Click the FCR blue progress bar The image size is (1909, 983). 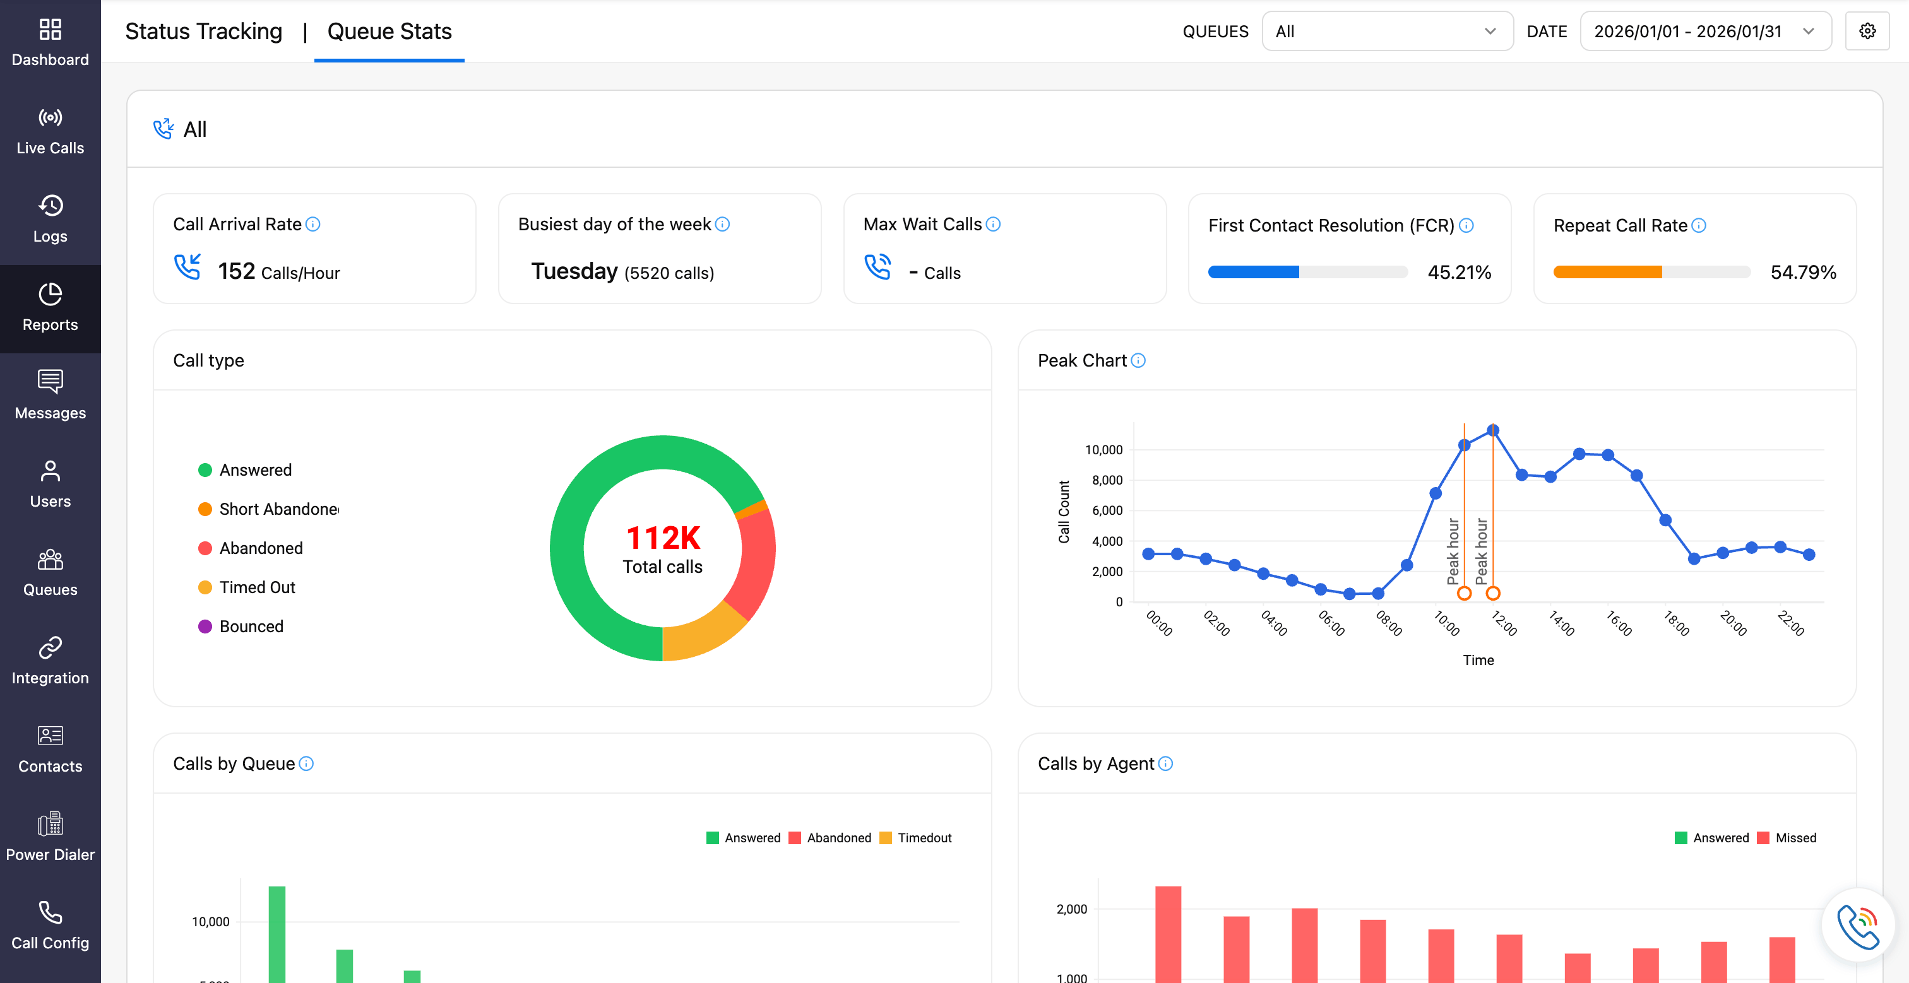[1253, 272]
